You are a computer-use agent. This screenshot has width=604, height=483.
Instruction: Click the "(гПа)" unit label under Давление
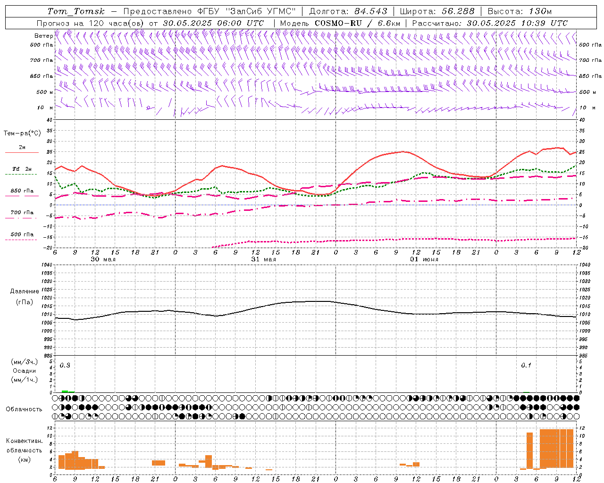tap(24, 302)
